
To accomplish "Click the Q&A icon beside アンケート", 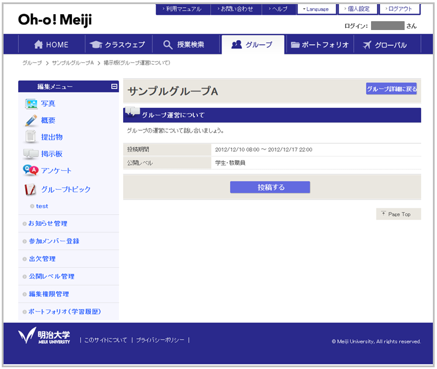I will [x=31, y=170].
